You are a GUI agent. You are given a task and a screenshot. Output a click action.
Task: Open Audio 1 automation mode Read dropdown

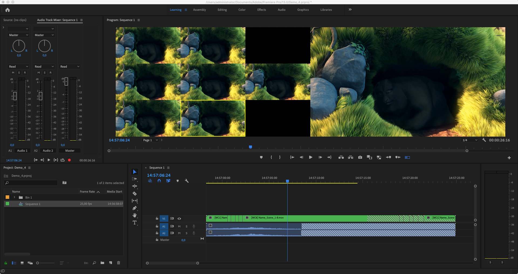click(x=18, y=67)
